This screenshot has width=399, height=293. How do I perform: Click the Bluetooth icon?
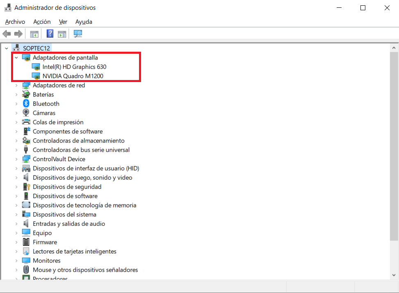pyautogui.click(x=26, y=103)
